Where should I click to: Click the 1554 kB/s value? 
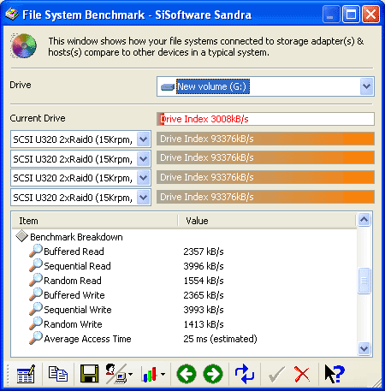204,281
